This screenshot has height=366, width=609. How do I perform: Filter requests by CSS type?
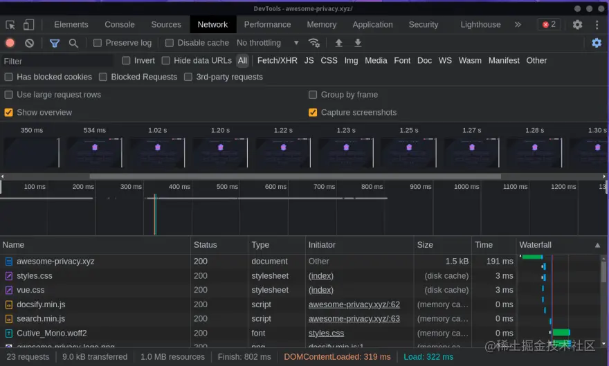pos(329,61)
